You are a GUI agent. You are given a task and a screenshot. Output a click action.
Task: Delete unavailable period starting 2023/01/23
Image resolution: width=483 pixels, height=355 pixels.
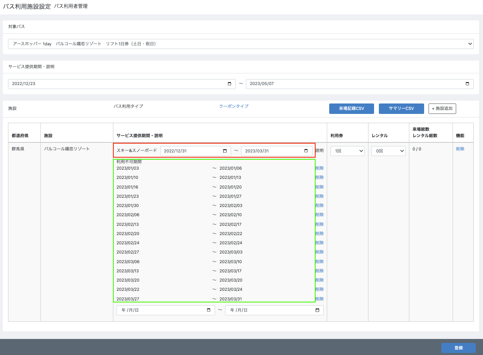point(320,196)
